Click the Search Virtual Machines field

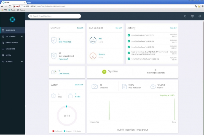(55, 16)
